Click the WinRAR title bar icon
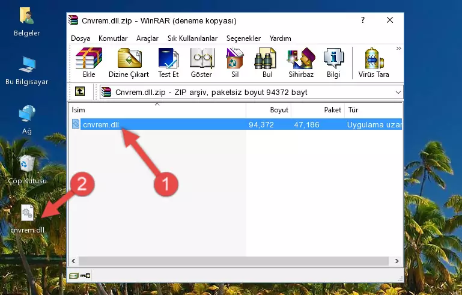Screen dimensions: 462x295 click(x=73, y=20)
